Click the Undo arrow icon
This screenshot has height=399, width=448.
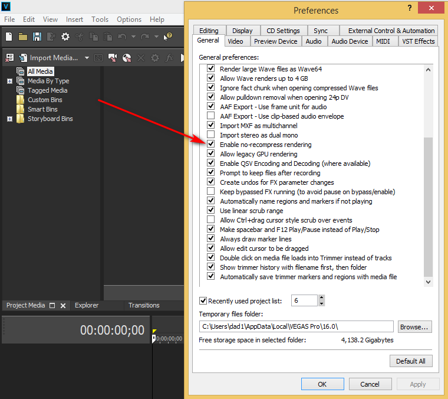(122, 37)
